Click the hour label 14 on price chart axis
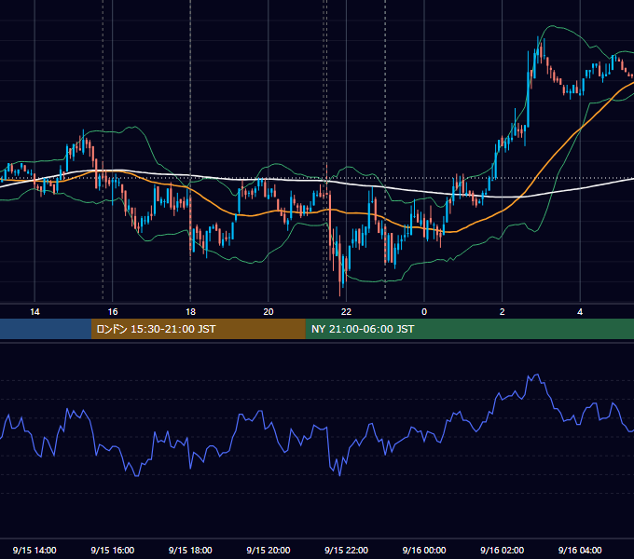Screen dimensions: 634x559 click(34, 312)
